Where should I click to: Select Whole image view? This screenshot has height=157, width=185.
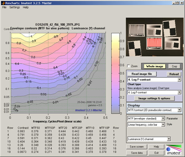pyautogui.click(x=155, y=66)
